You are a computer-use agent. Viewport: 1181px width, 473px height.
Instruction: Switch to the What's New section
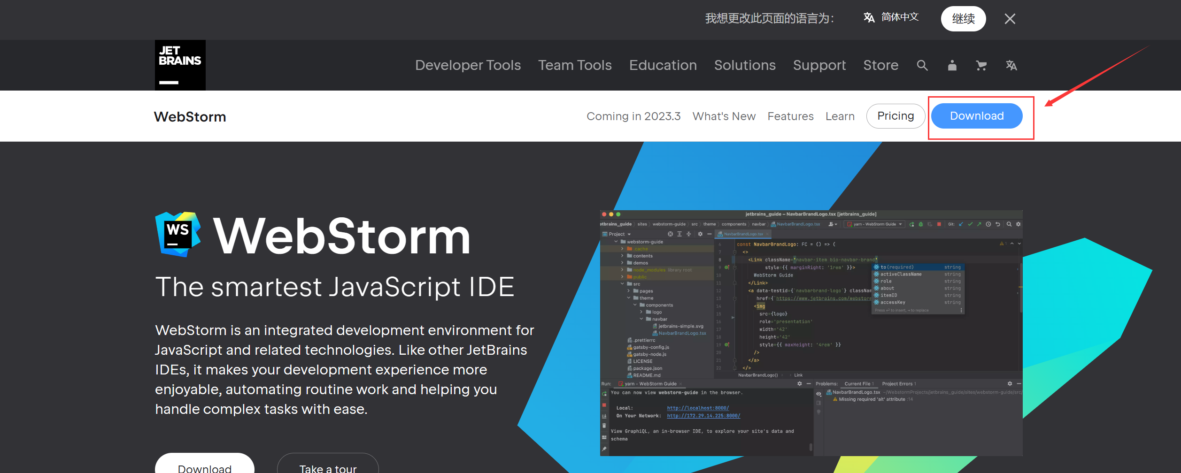click(724, 116)
